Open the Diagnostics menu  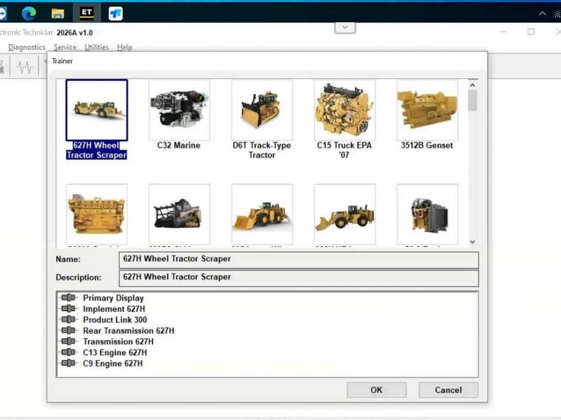(x=27, y=47)
